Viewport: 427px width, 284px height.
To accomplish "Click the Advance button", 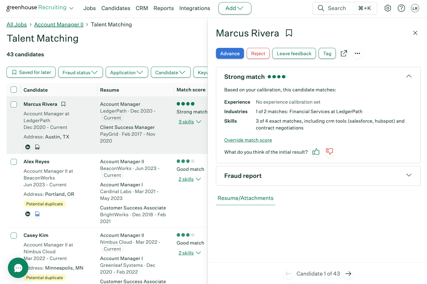I will (x=230, y=54).
